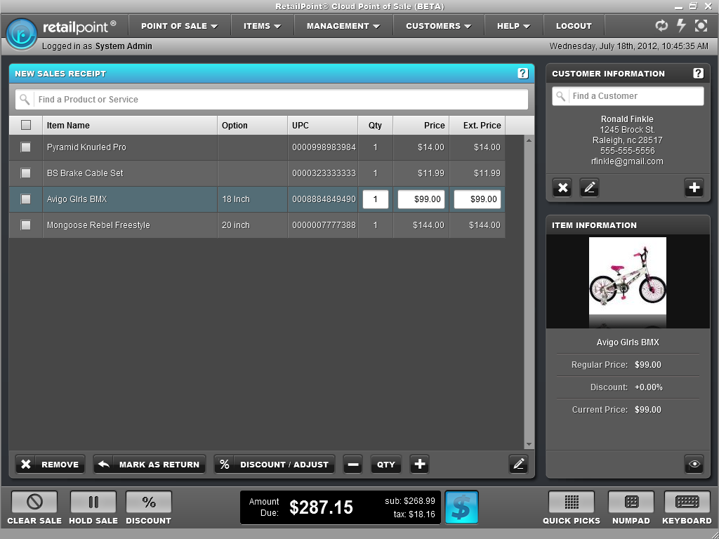Image resolution: width=719 pixels, height=539 pixels.
Task: Open help for New Sales Receipt panel
Action: coord(522,73)
